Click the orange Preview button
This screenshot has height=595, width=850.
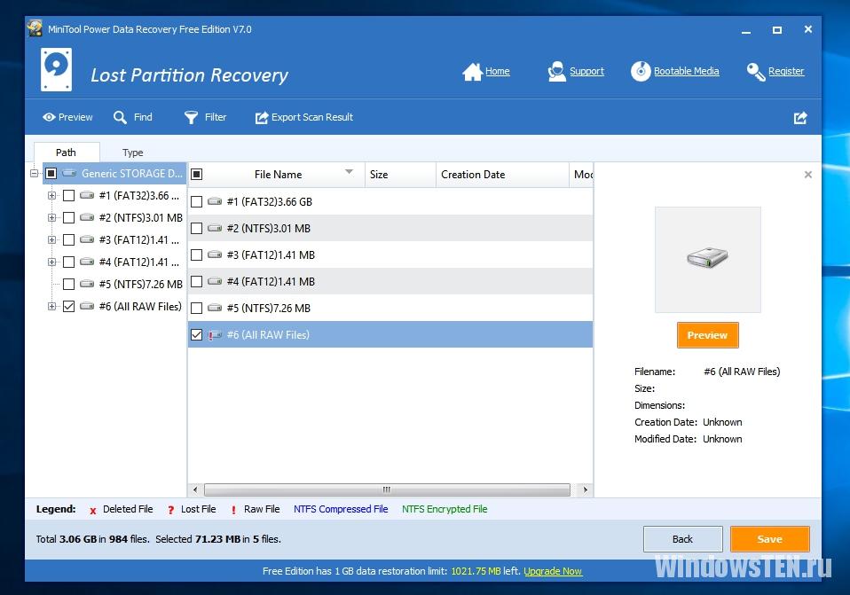707,335
